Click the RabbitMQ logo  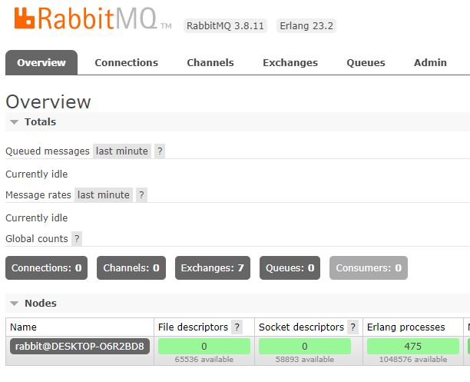93,18
